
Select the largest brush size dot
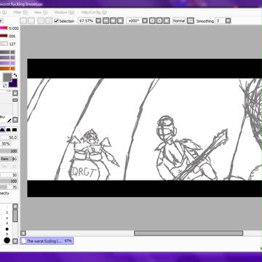7,240
